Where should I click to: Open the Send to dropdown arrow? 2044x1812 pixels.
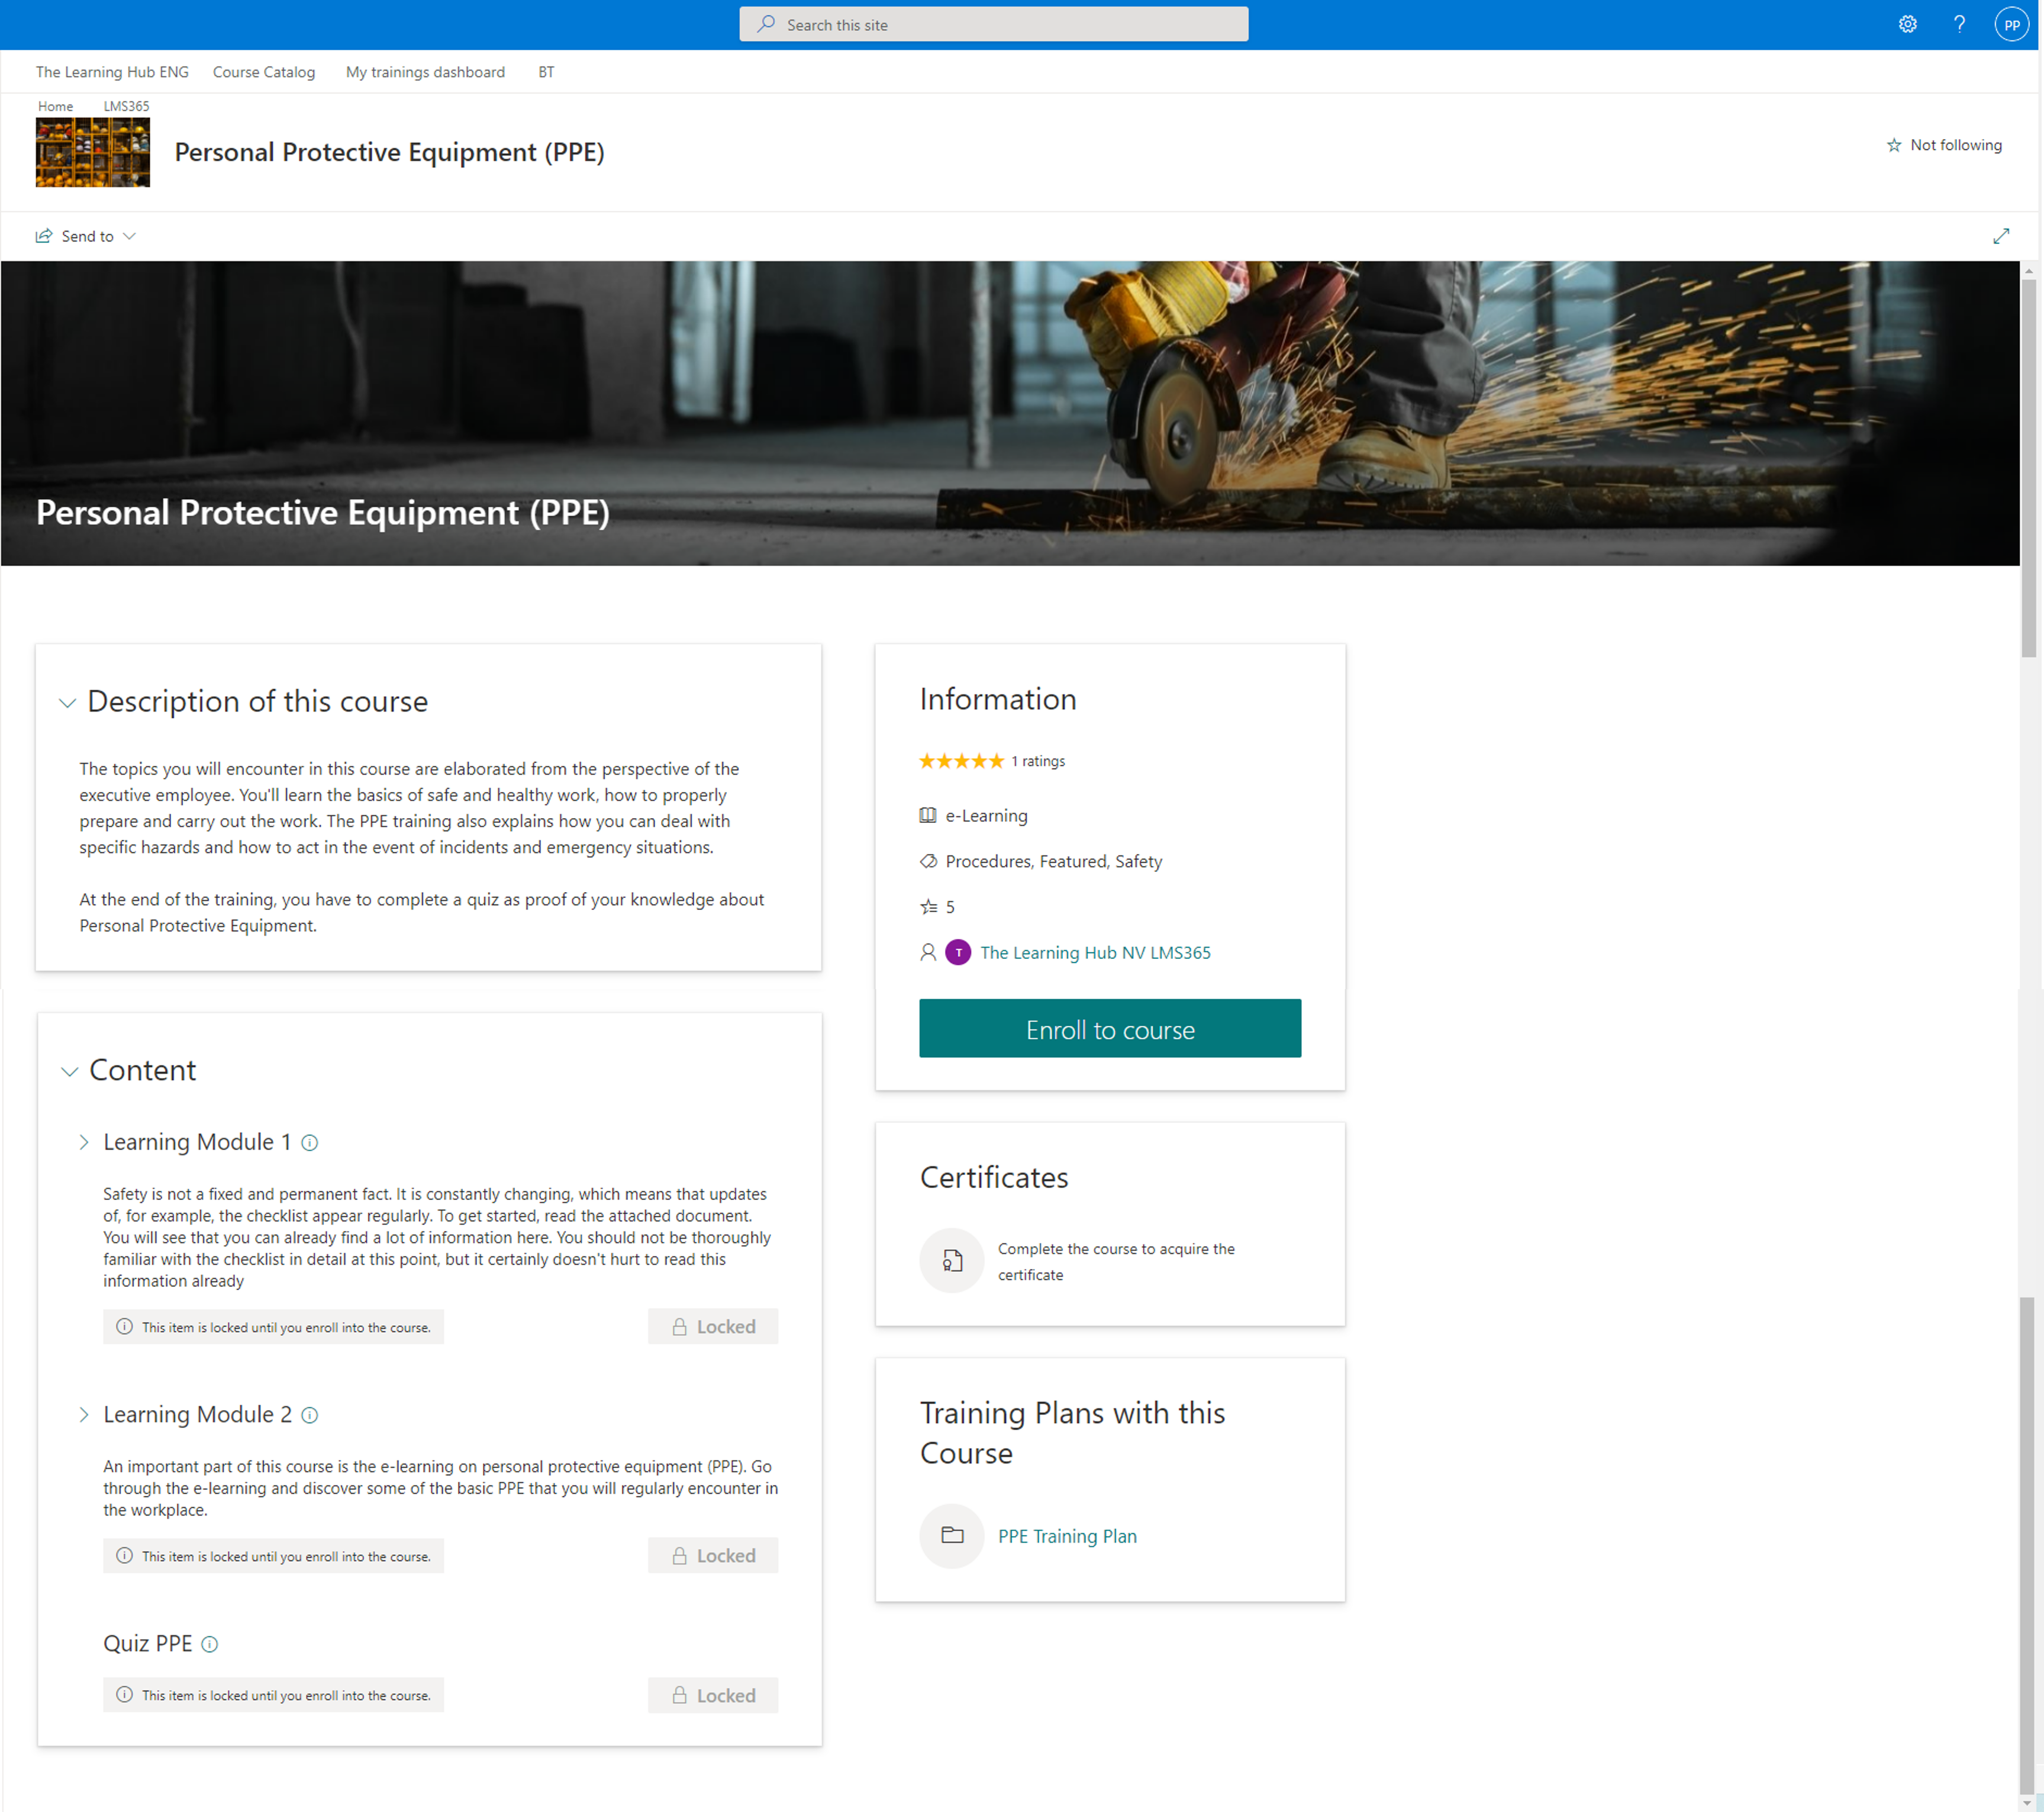point(129,236)
